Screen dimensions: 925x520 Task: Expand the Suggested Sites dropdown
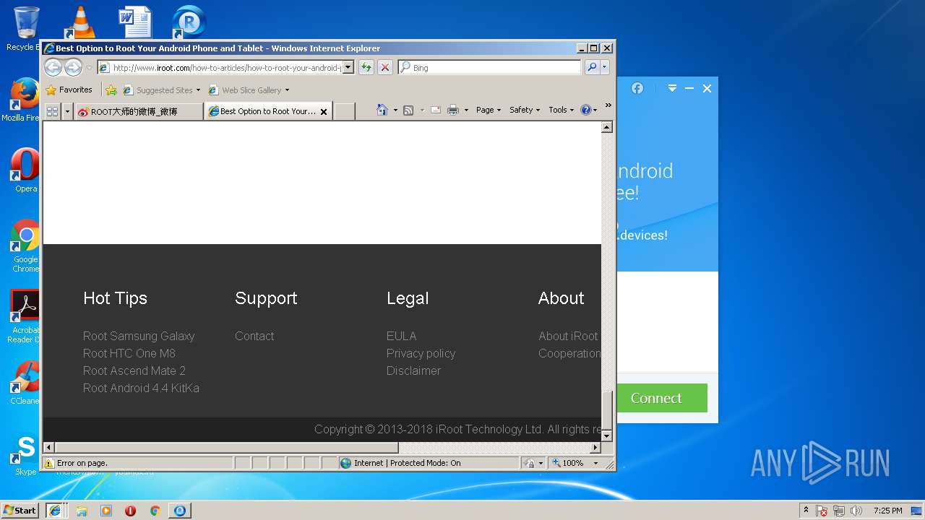pos(198,90)
